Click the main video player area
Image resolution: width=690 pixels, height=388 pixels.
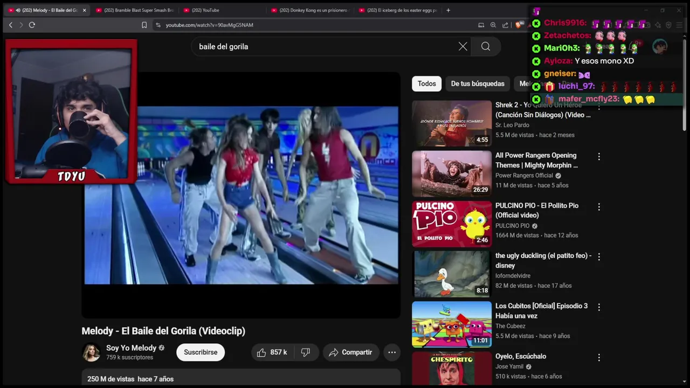[x=241, y=195]
